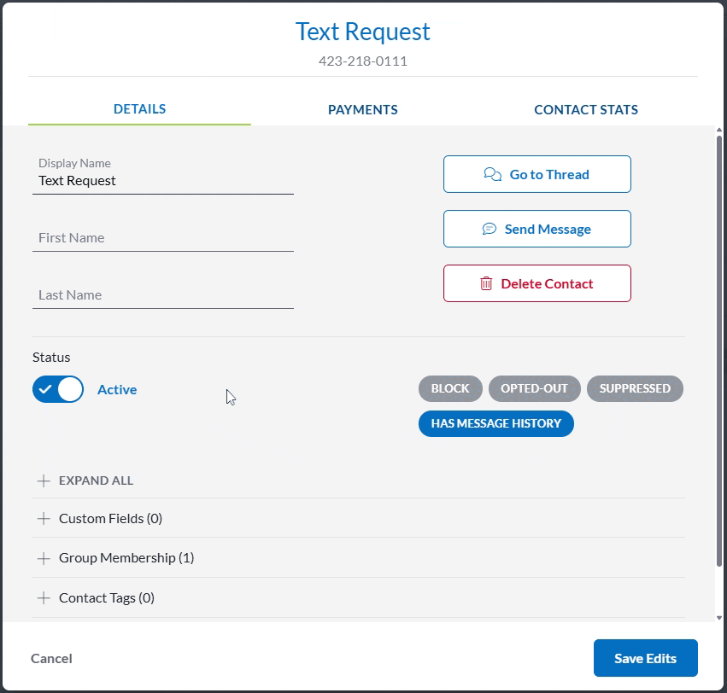Toggle the OPTED-OUT status pill
This screenshot has height=693, width=727.
click(534, 388)
